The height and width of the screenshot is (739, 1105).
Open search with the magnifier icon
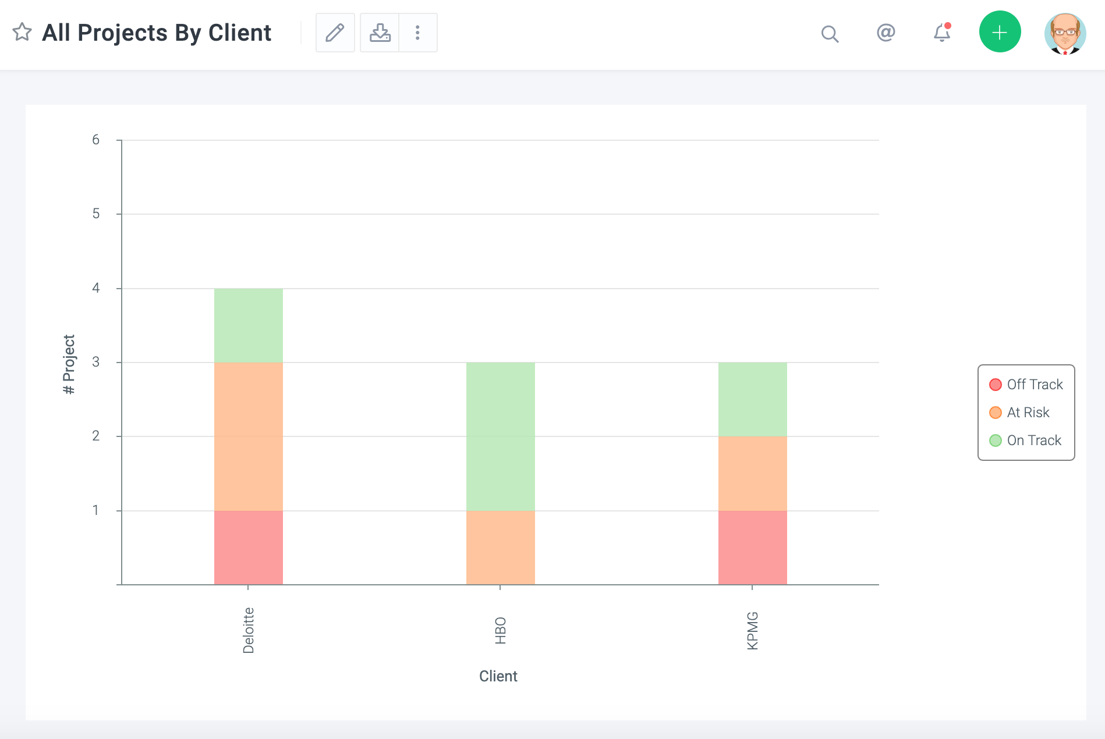pyautogui.click(x=830, y=34)
